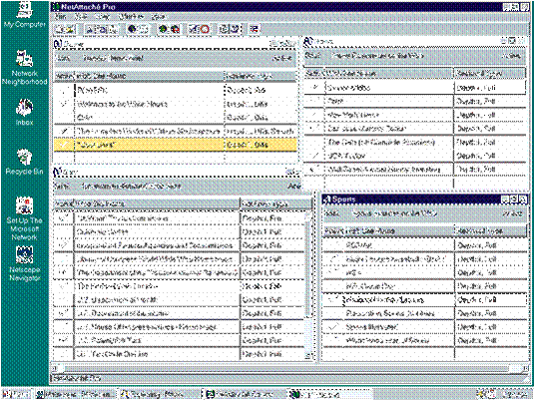Open the Help menu

coord(159,16)
